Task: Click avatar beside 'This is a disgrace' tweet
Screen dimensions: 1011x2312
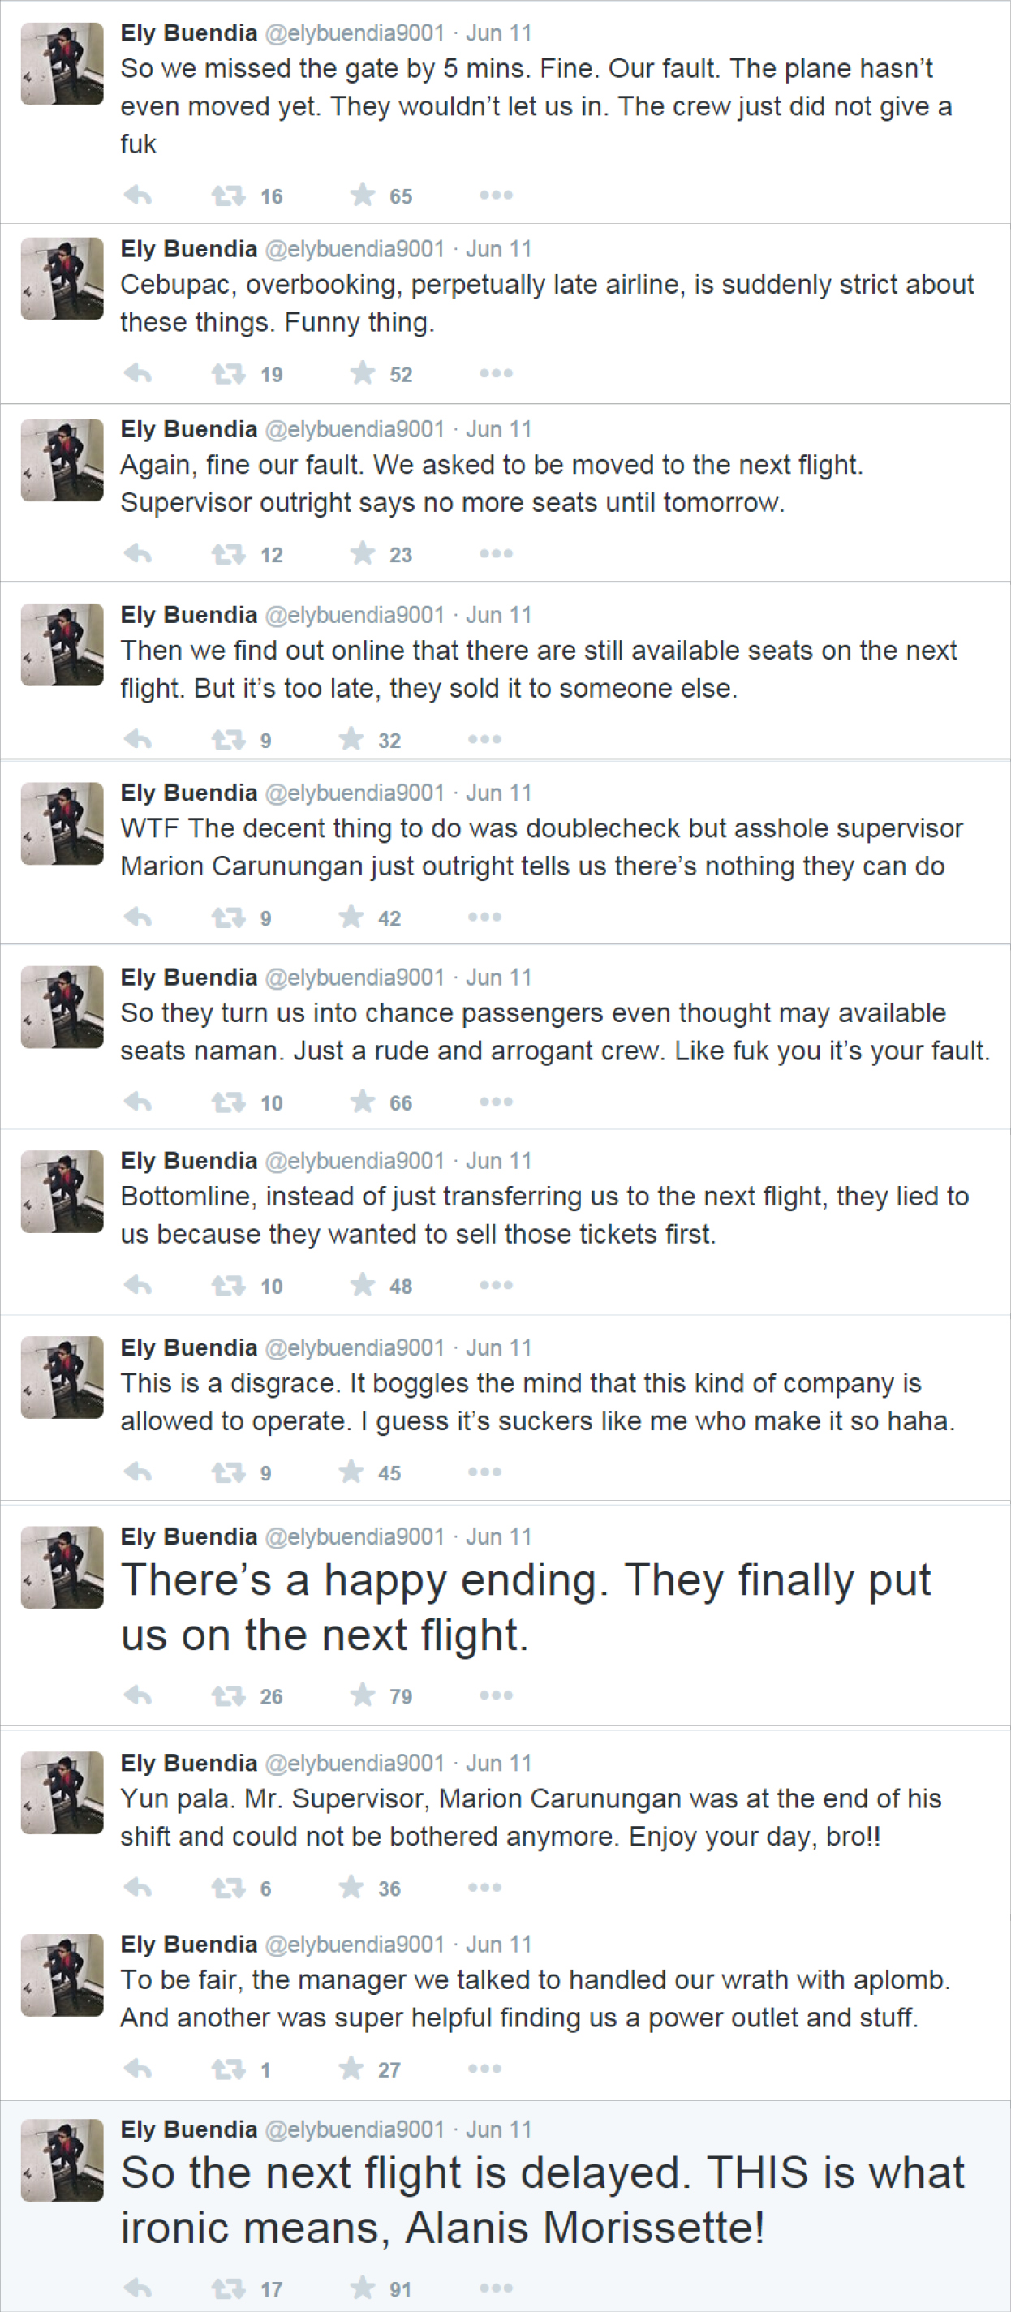Action: click(x=62, y=1377)
